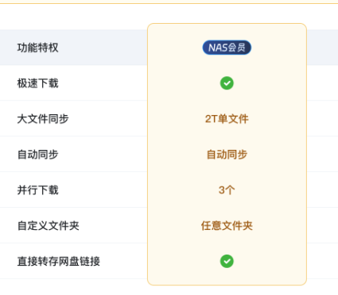Click the 文件夹 text in 任意文件夹
Image resolution: width=338 pixels, height=295 pixels.
tap(237, 226)
